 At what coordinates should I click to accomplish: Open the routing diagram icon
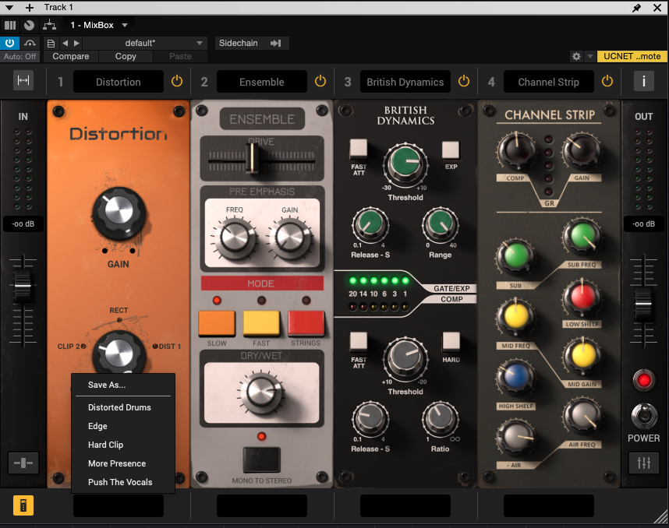click(x=49, y=25)
